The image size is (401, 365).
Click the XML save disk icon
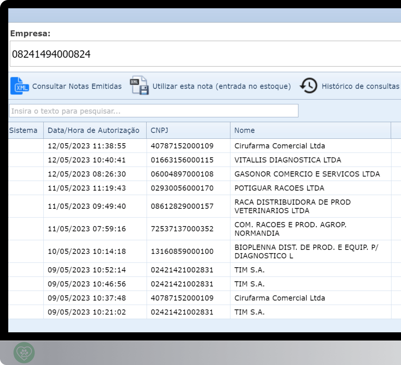pos(139,86)
